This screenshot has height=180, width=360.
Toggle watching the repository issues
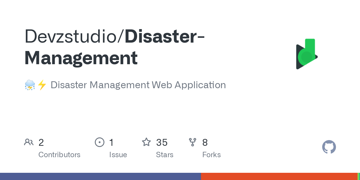pos(111,142)
